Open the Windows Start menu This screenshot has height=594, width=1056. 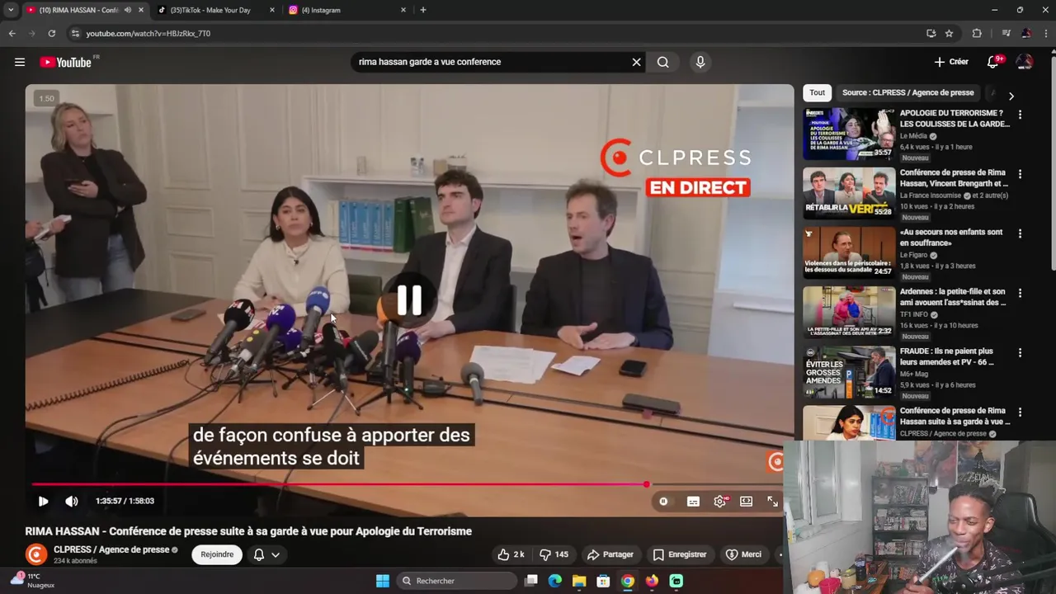pyautogui.click(x=383, y=581)
